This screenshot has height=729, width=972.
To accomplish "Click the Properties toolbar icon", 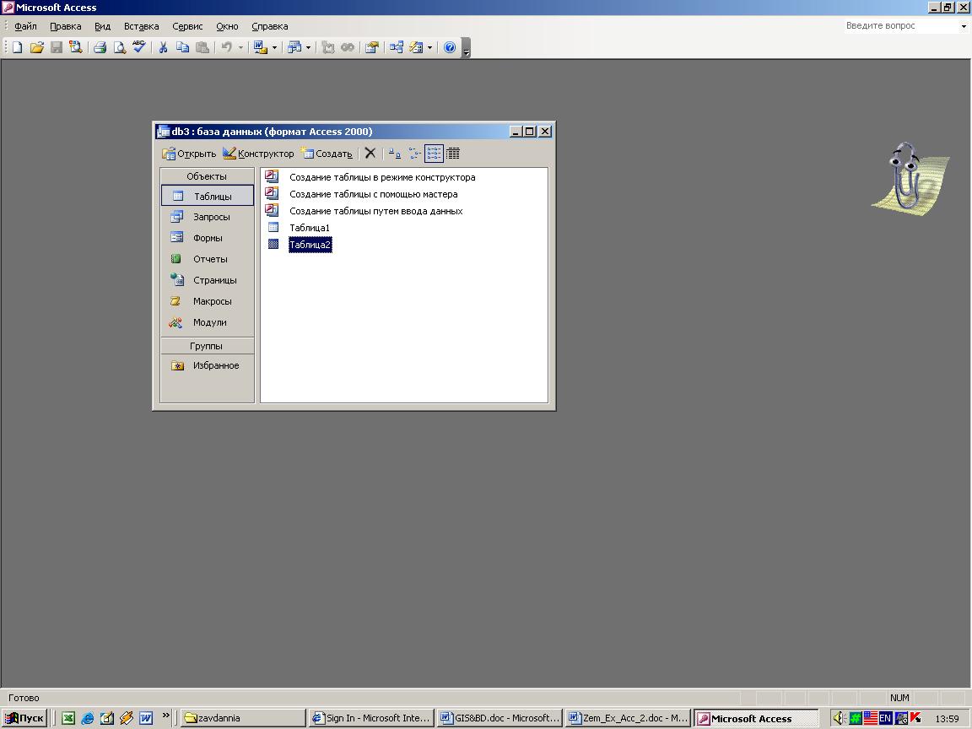I will 372,47.
